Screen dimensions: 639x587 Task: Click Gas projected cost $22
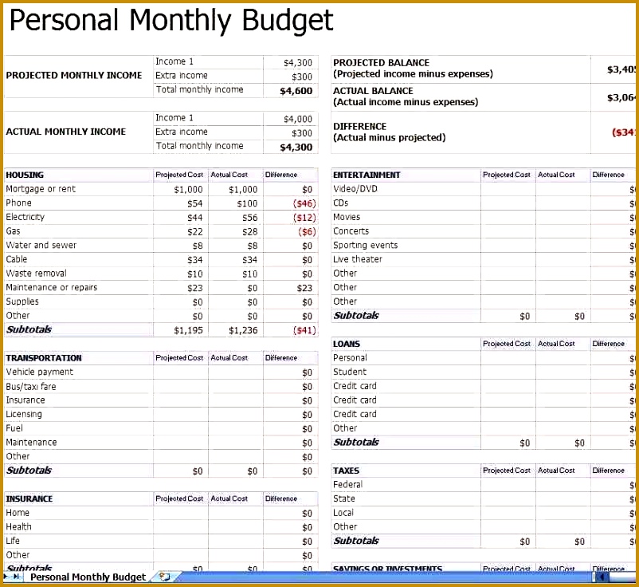(x=194, y=232)
